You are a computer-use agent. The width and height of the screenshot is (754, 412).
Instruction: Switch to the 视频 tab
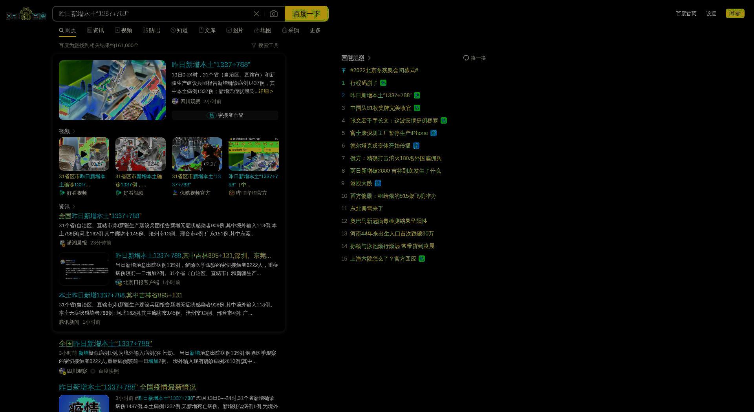tap(123, 30)
